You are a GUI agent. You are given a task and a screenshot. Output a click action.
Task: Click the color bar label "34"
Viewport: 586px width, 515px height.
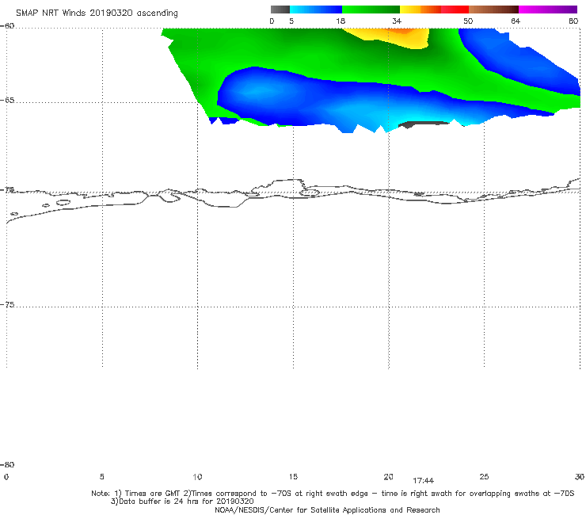click(x=397, y=21)
